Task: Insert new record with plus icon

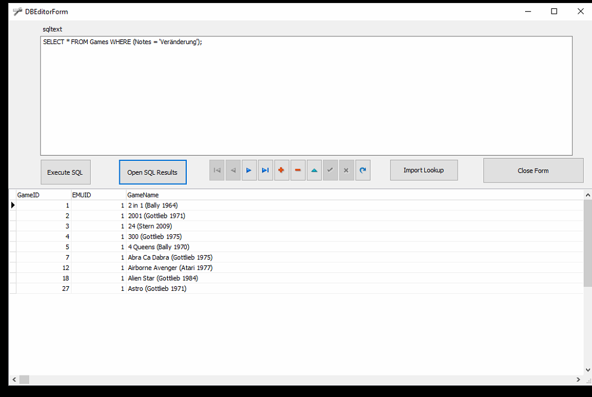Action: (282, 170)
